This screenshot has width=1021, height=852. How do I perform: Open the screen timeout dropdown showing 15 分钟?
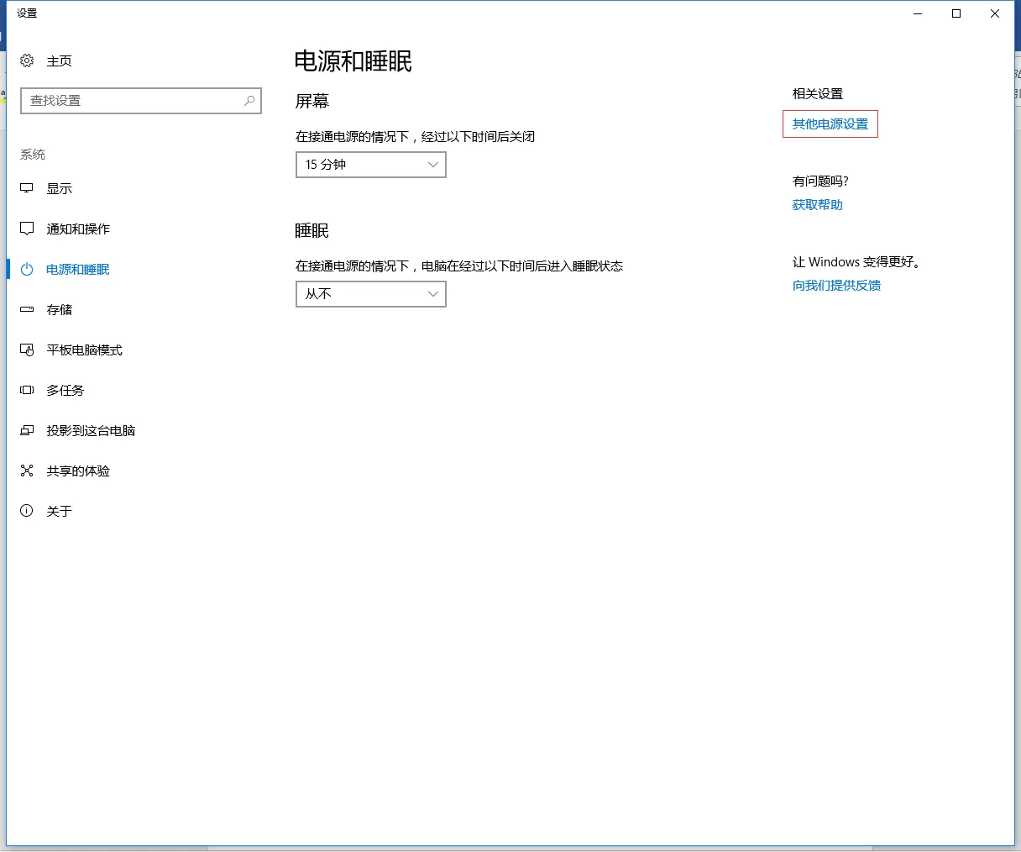click(x=370, y=165)
